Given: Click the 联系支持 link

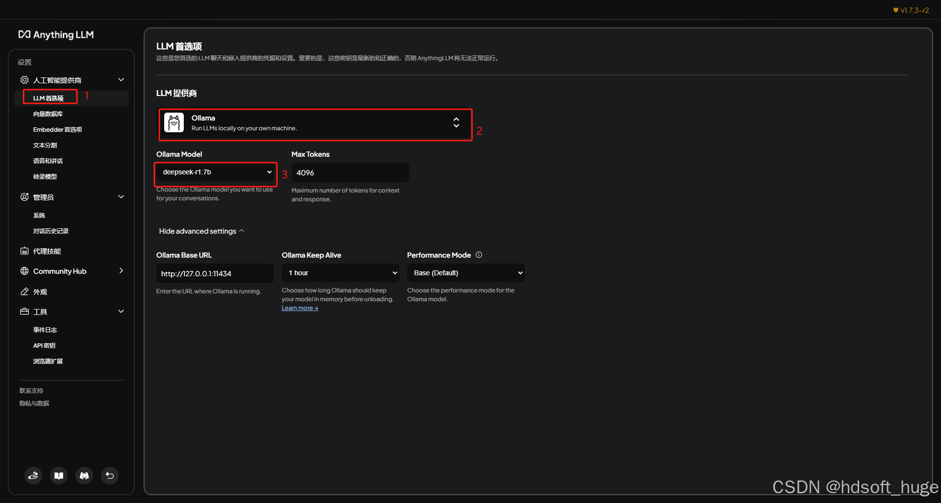Looking at the screenshot, I should pos(31,390).
